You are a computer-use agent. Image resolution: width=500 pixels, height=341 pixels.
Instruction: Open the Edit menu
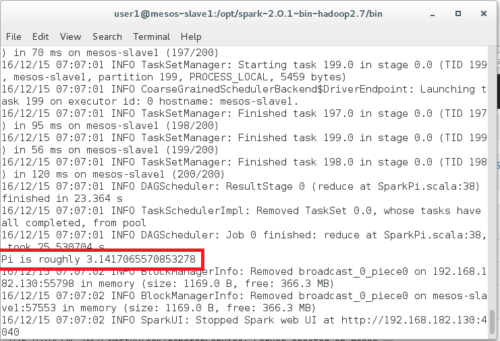40,36
